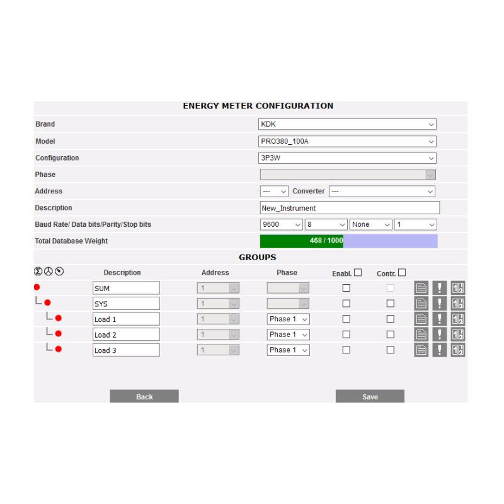This screenshot has width=504, height=504.
Task: Check the Contr. box for Load 1 row
Action: click(390, 319)
